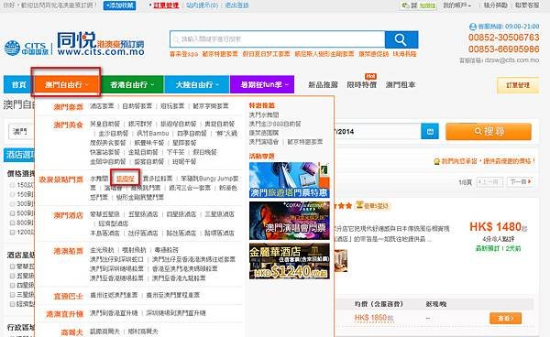
Task: Click the HK$ 1850 price link
Action: point(371,318)
